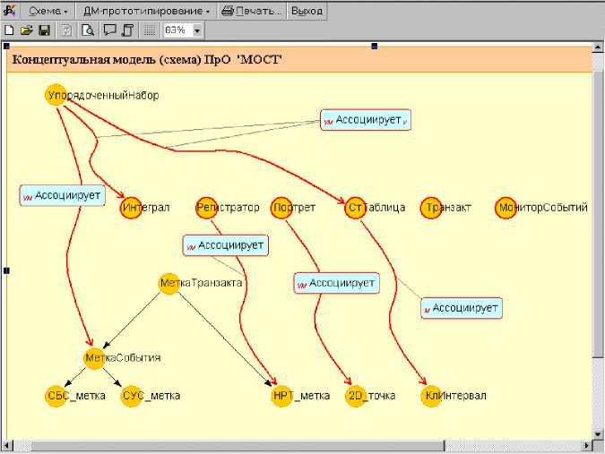The image size is (605, 454).
Task: Click the New document icon
Action: click(9, 30)
